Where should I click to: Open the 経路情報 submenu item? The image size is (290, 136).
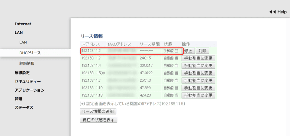click(27, 63)
